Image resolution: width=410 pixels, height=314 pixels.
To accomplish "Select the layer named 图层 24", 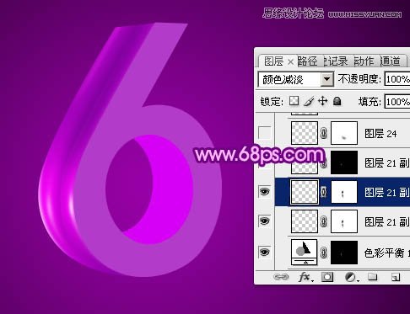I will pos(380,134).
